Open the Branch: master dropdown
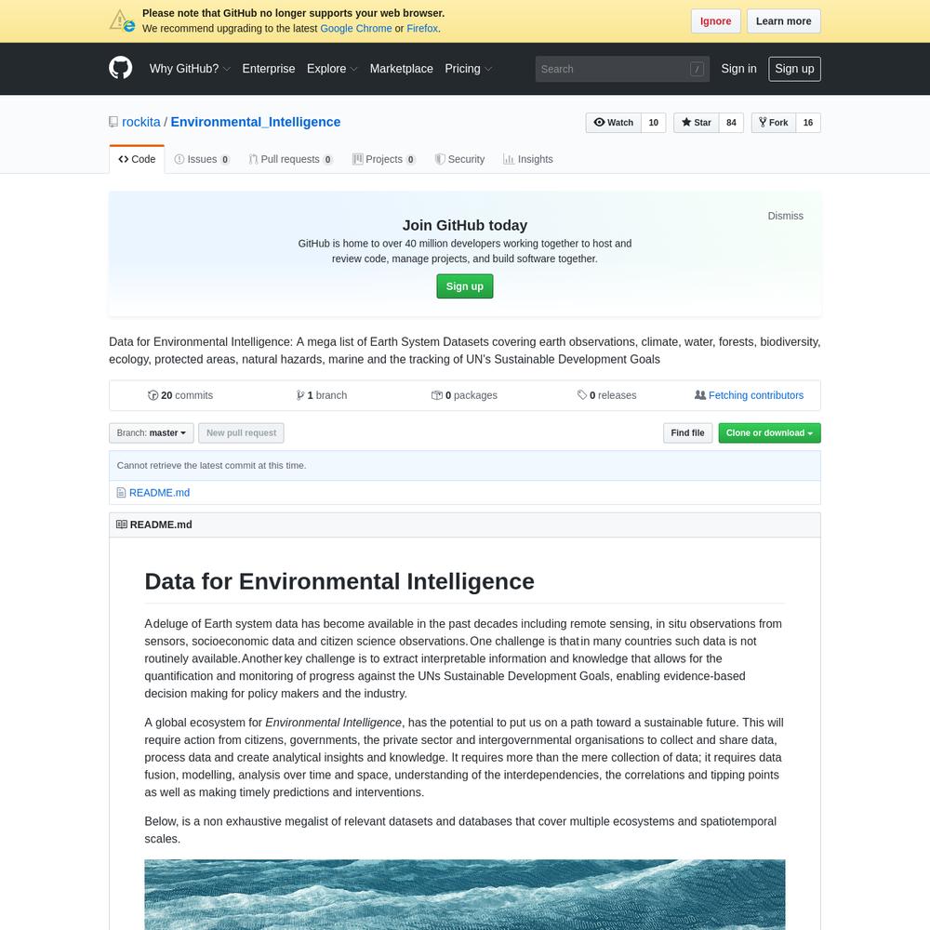Image resolution: width=930 pixels, height=930 pixels. point(152,433)
